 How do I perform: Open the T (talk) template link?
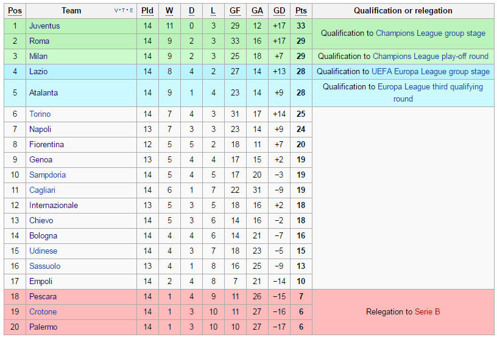coord(123,10)
